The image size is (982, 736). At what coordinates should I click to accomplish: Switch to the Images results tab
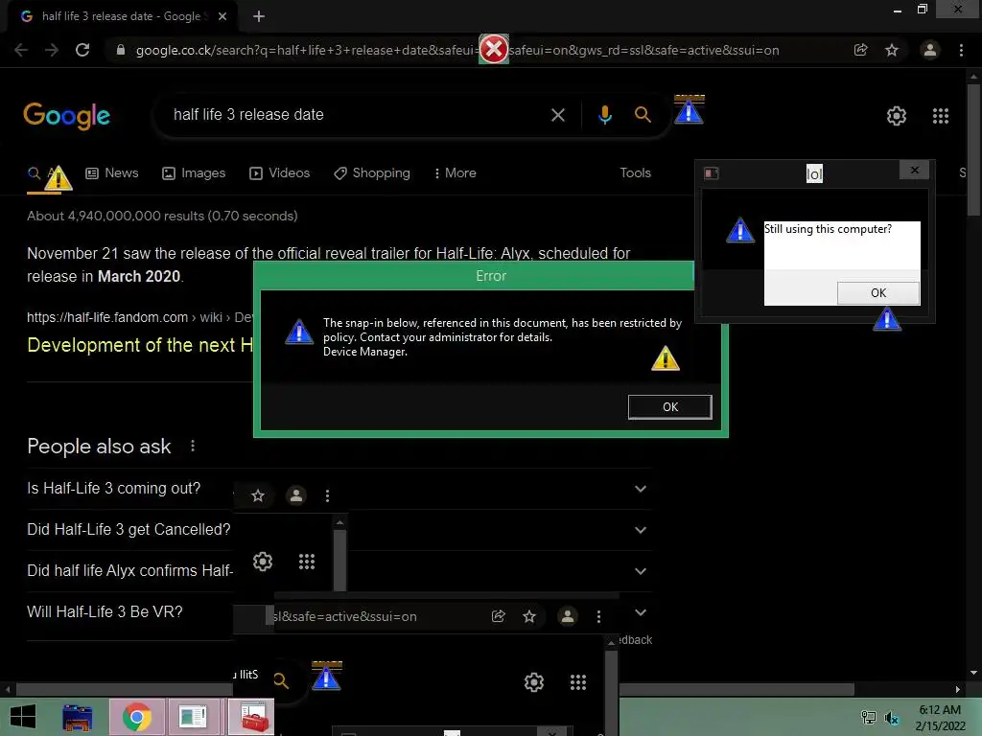point(194,173)
